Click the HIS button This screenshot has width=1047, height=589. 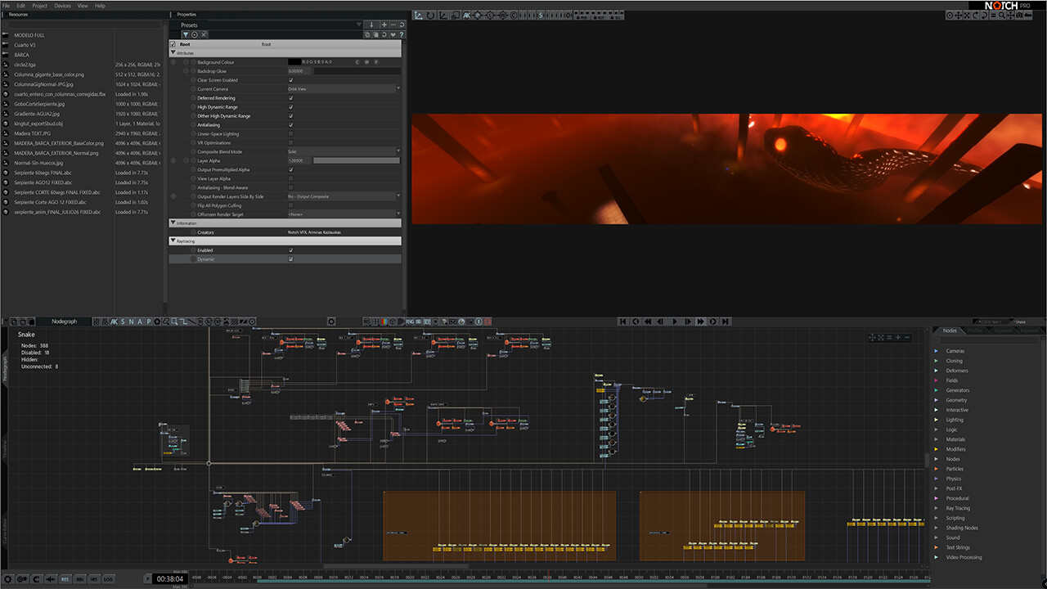[x=94, y=579]
